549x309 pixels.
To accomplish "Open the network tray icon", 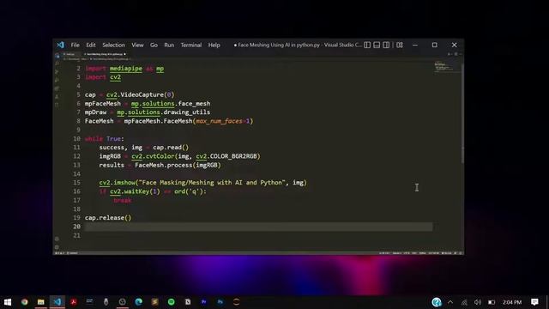I will (464, 302).
